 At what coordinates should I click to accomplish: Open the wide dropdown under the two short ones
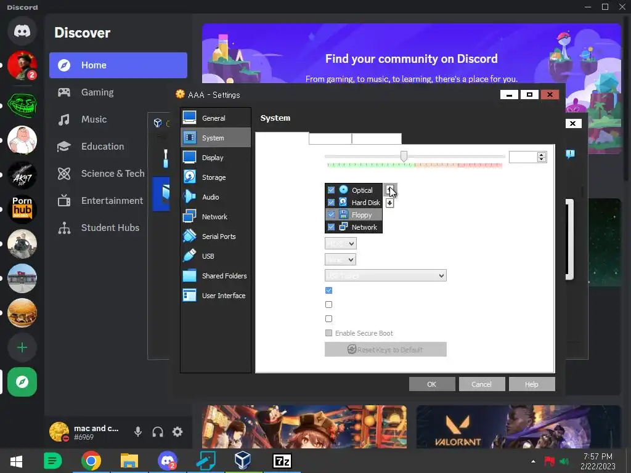pyautogui.click(x=386, y=275)
